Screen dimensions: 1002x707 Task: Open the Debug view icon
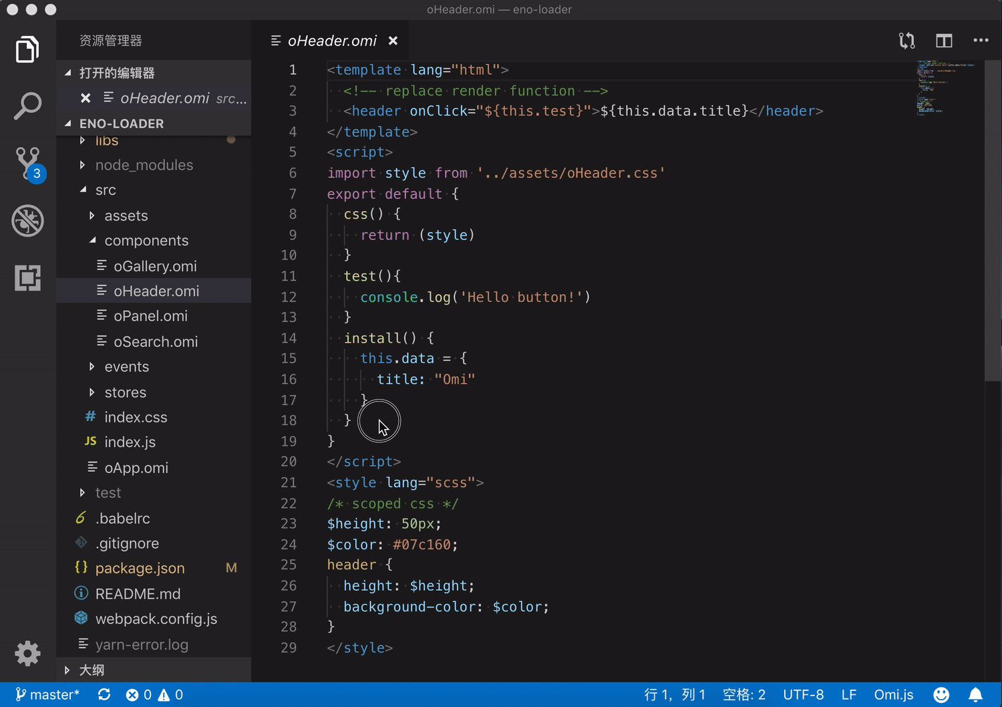tap(27, 221)
